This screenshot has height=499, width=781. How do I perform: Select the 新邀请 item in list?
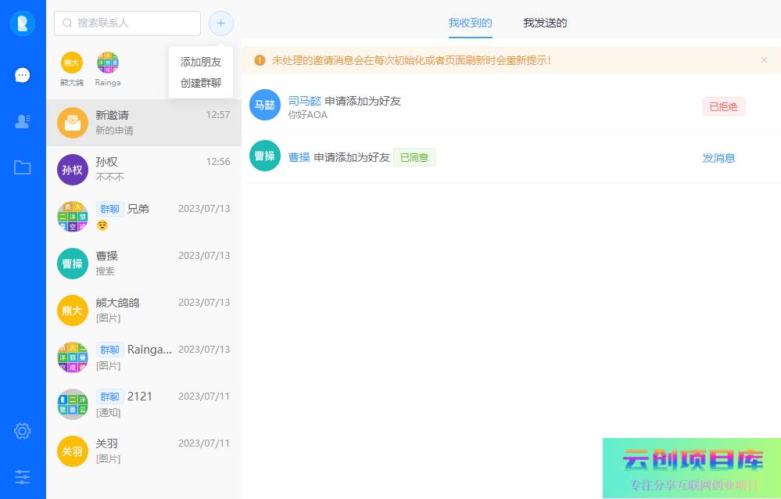coord(143,122)
